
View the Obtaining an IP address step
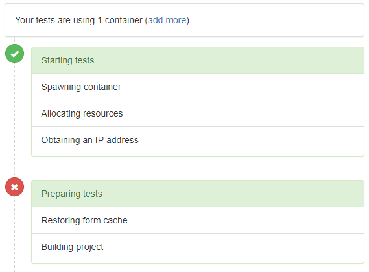(198, 141)
